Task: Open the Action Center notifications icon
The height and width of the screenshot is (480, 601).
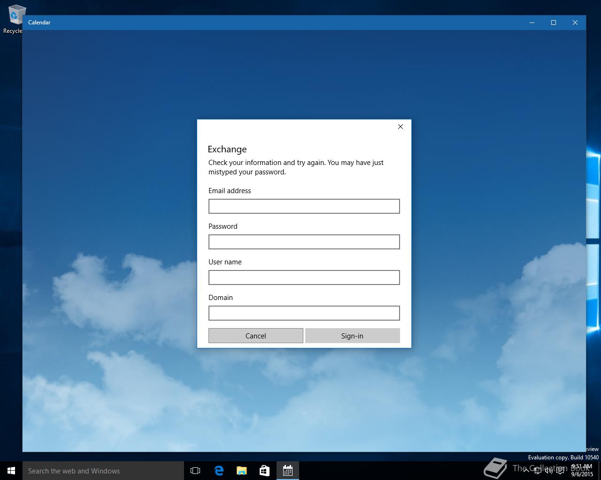Action: click(560, 471)
